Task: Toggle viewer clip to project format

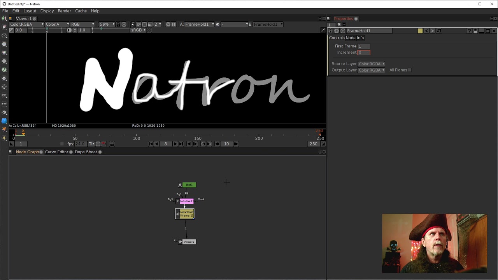Action: point(133,24)
